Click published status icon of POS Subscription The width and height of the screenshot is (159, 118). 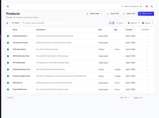pos(8,50)
